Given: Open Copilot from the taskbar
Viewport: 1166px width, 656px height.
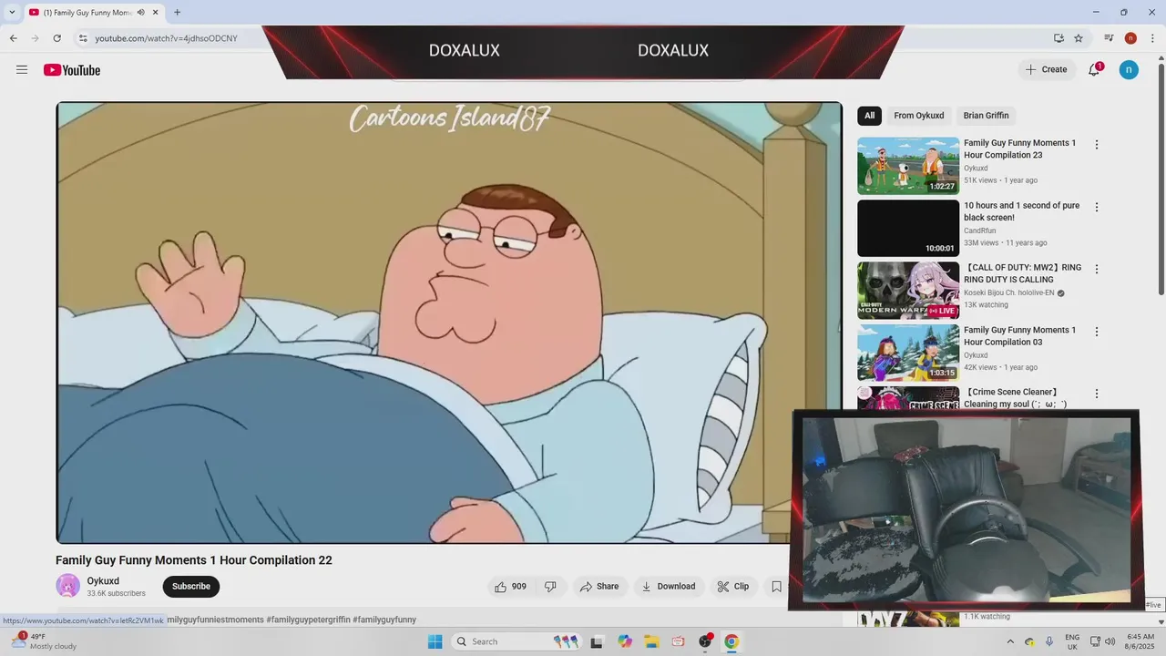Looking at the screenshot, I should [625, 641].
